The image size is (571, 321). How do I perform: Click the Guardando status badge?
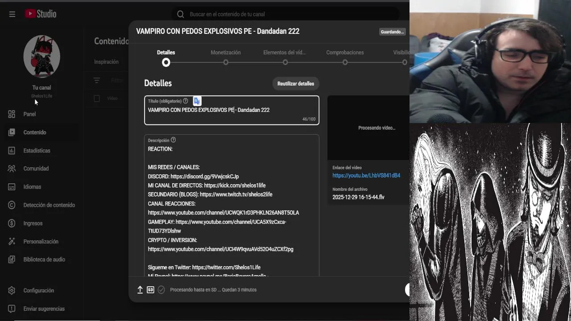(x=392, y=32)
